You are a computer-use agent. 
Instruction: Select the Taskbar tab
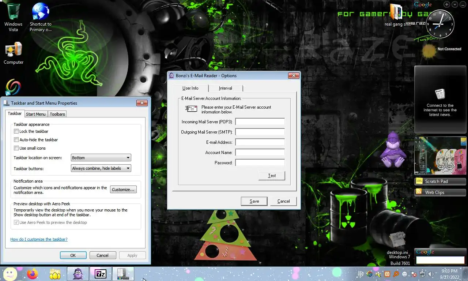coord(15,114)
